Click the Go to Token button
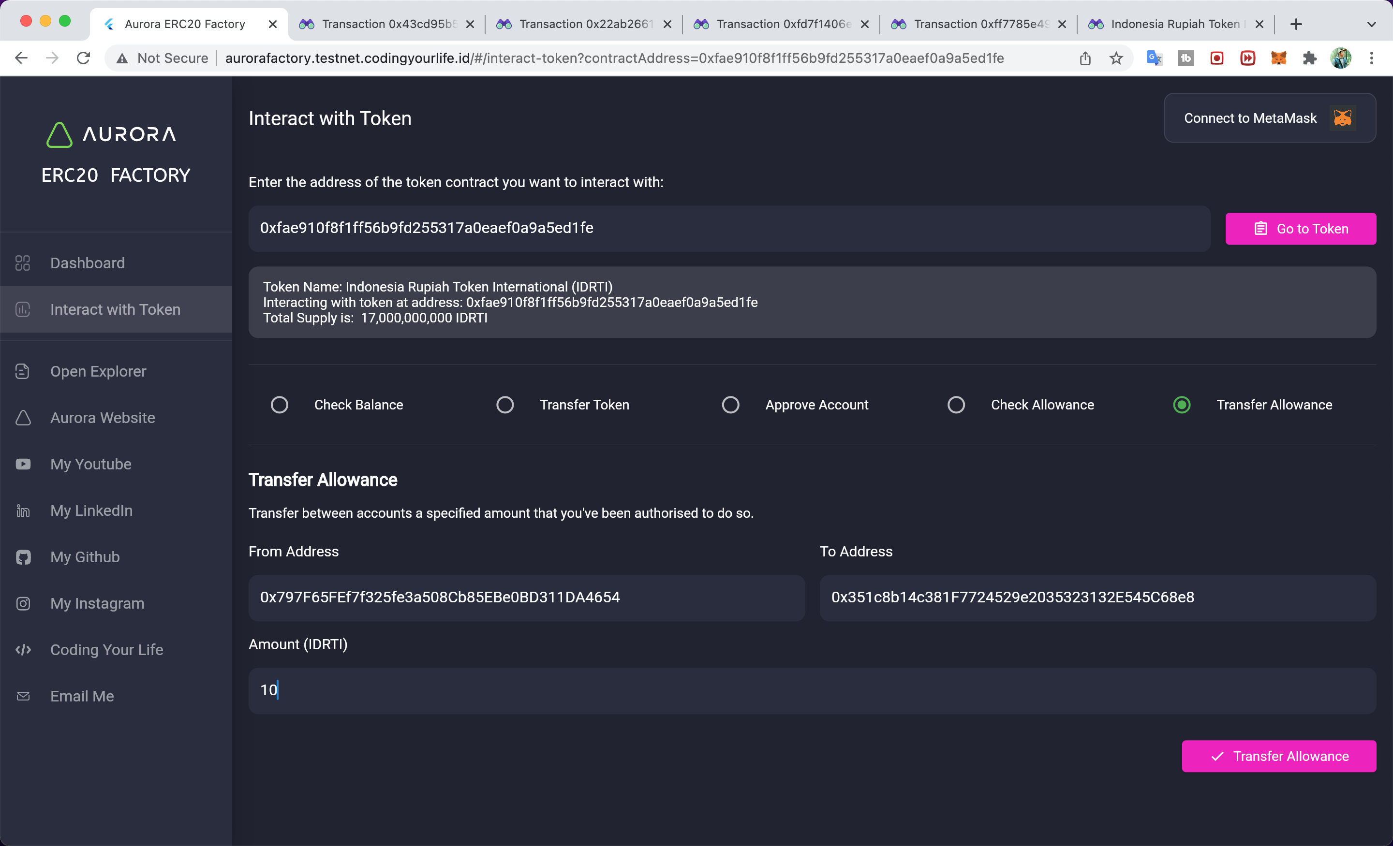 point(1300,229)
